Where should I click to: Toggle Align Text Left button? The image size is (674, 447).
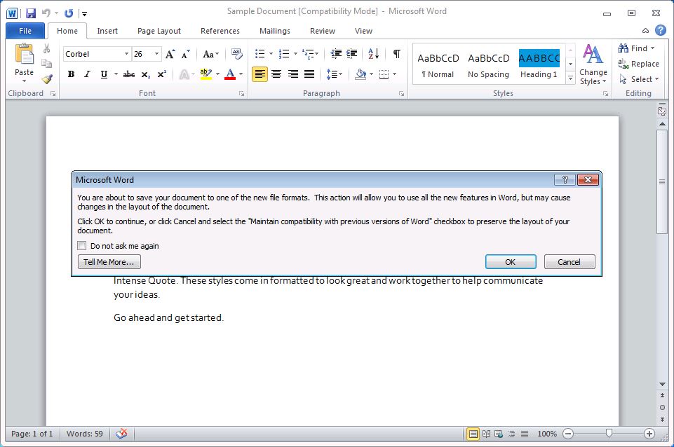pos(260,74)
